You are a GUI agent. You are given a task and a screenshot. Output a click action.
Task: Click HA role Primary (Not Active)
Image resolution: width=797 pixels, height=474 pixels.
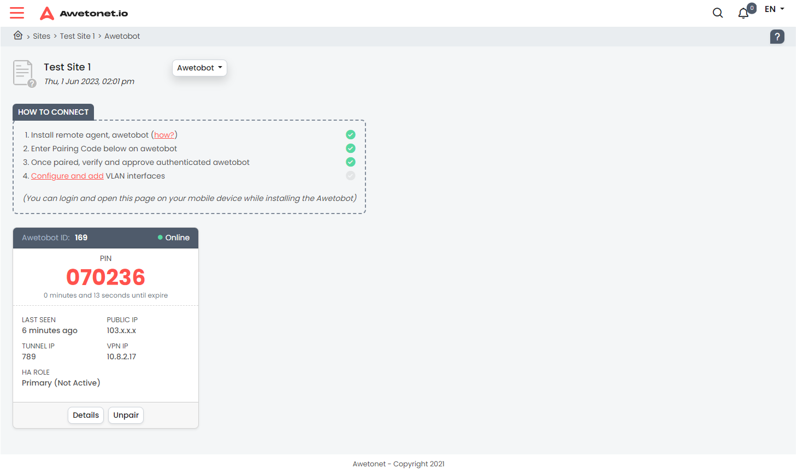[61, 383]
